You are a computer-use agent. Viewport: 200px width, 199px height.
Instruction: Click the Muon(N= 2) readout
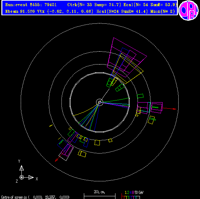163,11
